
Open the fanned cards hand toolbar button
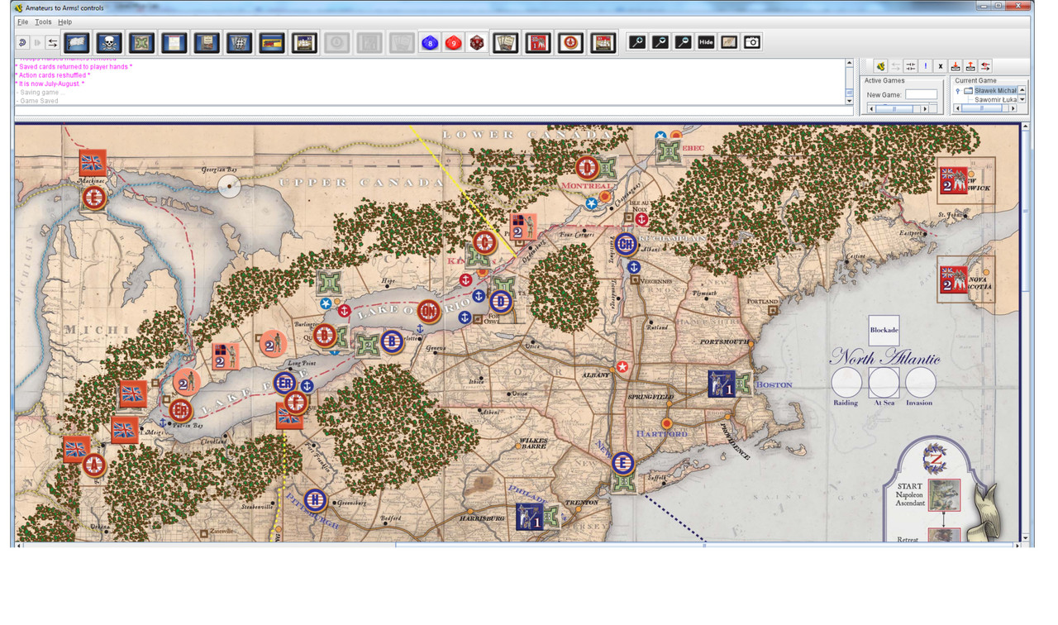pos(505,42)
